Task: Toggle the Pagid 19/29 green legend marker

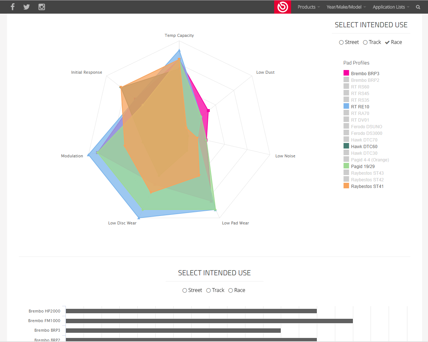Action: click(346, 166)
